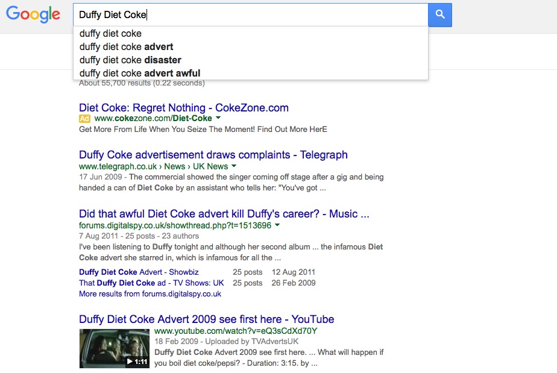
Task: Click the www.youtube.com/watch?v=eQ3sCdXd70Y URL text
Action: 236,331
